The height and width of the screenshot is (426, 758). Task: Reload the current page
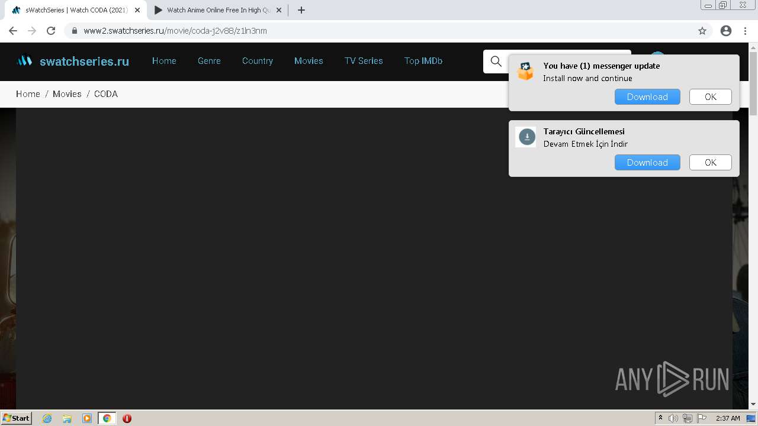pyautogui.click(x=51, y=31)
